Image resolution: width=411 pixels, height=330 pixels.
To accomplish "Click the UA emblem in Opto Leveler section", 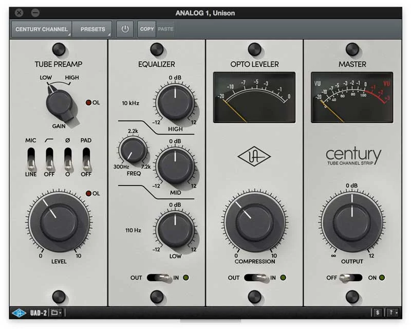I will point(254,156).
